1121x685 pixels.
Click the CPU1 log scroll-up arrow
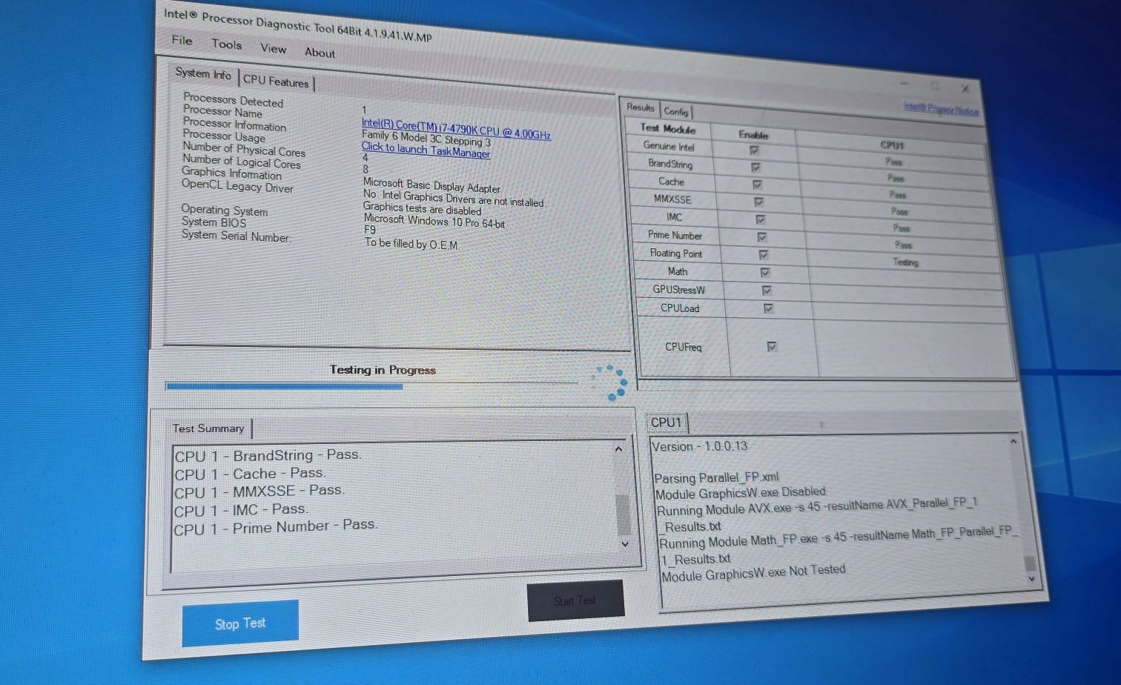click(x=1013, y=441)
